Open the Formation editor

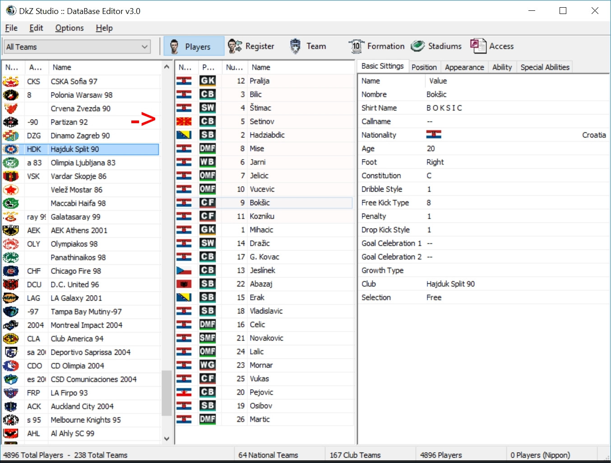(376, 46)
